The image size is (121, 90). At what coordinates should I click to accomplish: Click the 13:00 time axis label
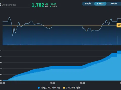(82, 83)
